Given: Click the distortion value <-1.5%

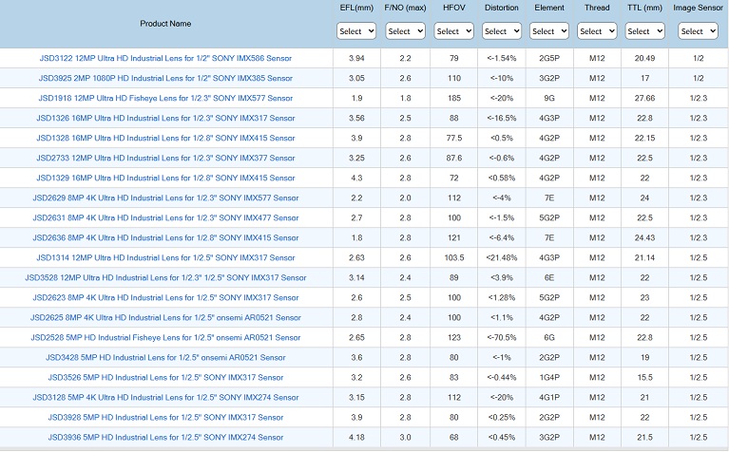Looking at the screenshot, I should tap(502, 218).
